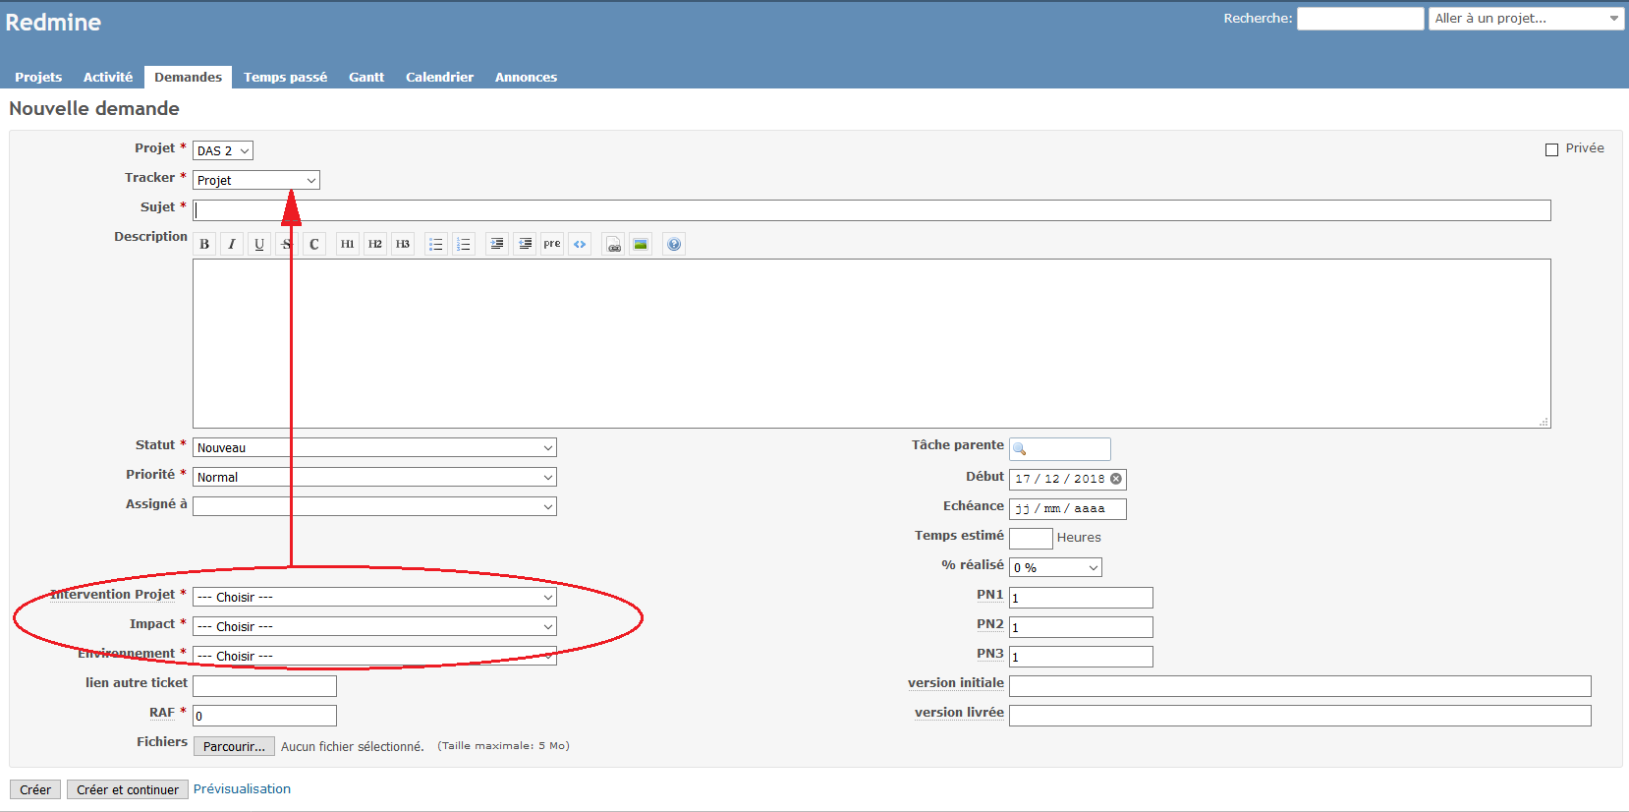
Task: Open the Tracker dropdown
Action: tap(255, 180)
